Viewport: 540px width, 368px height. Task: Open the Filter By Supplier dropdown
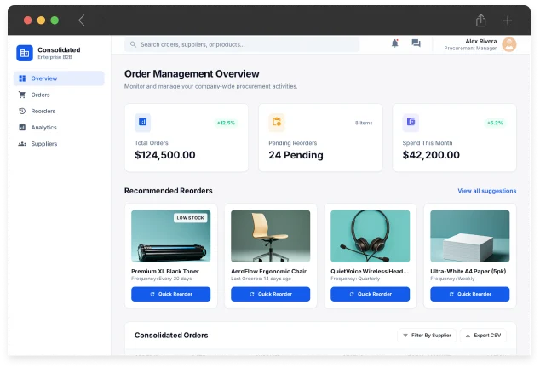coord(426,336)
